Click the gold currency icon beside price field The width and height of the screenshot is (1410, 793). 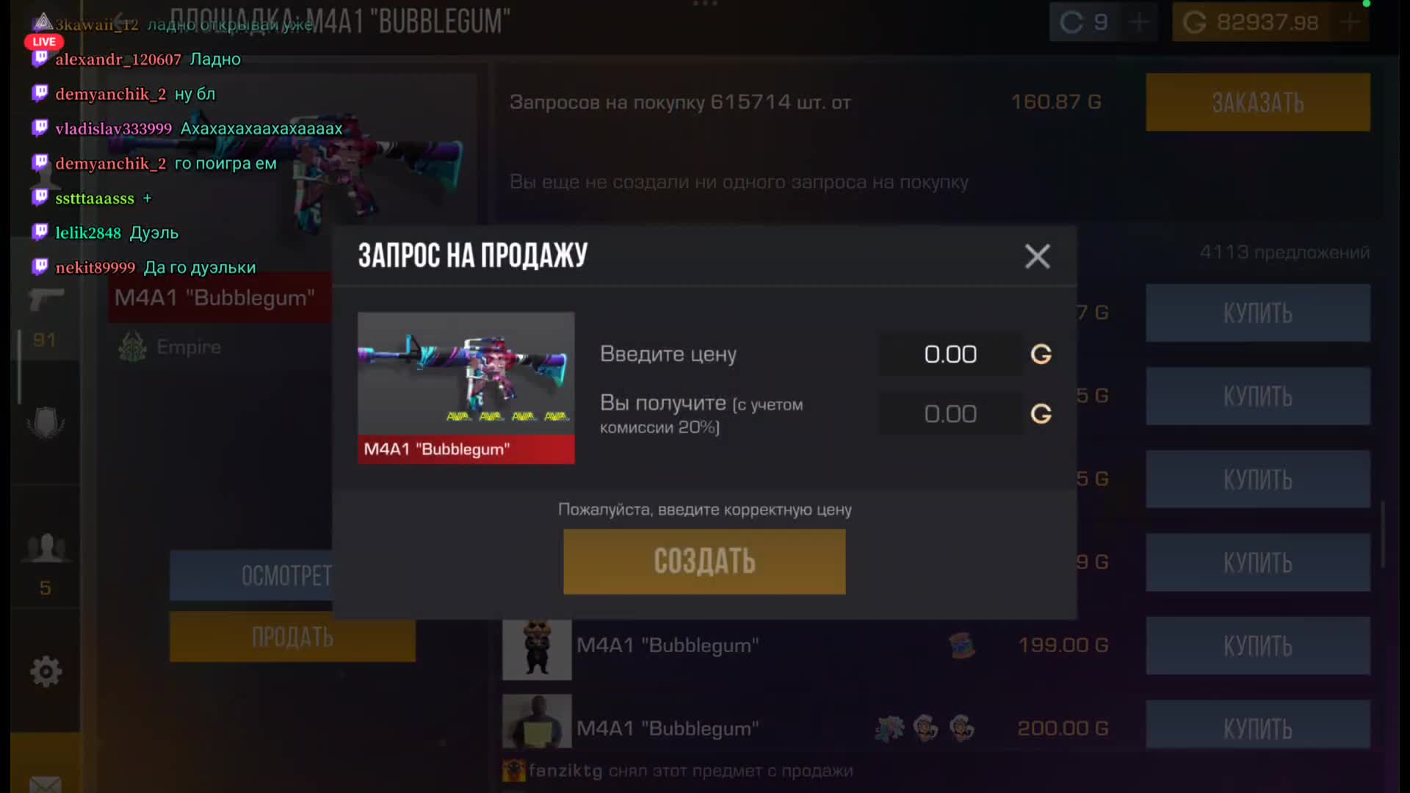(x=1041, y=355)
